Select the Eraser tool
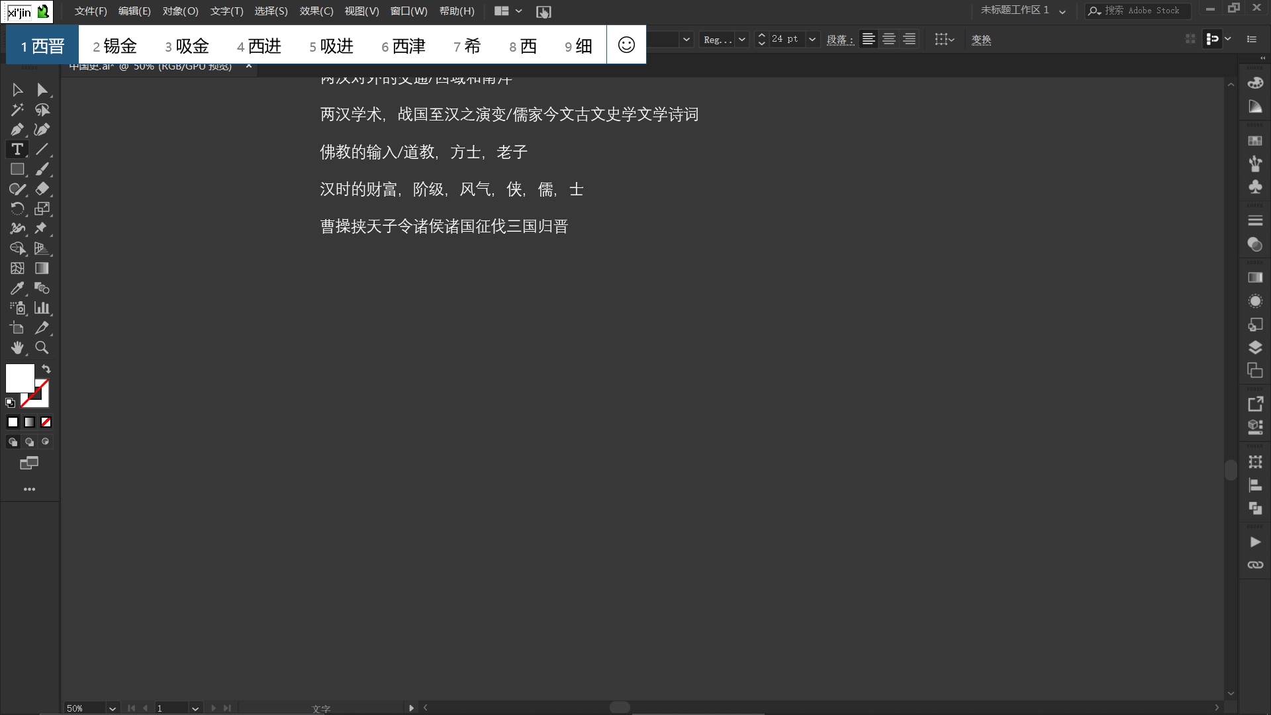 [42, 189]
